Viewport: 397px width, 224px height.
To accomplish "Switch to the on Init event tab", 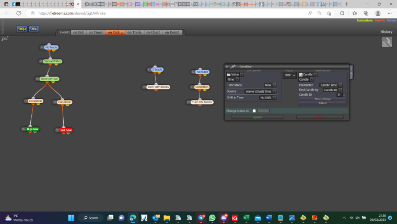I will 78,32.
